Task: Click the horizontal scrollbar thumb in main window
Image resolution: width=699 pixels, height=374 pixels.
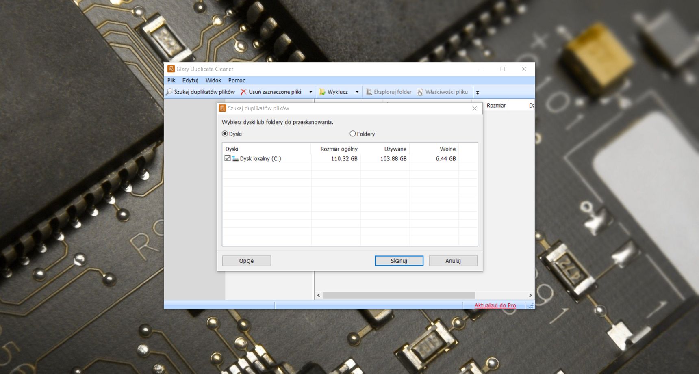Action: coord(399,295)
